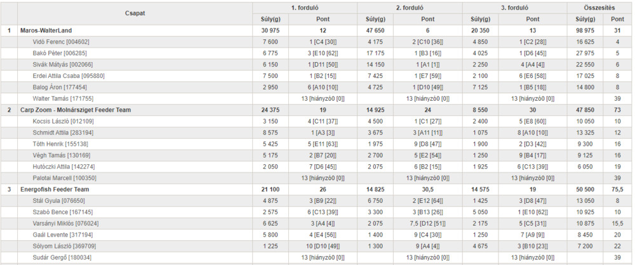The width and height of the screenshot is (635, 265).
Task: Select Sudár Gergő [180034] row
Action: tap(317, 257)
